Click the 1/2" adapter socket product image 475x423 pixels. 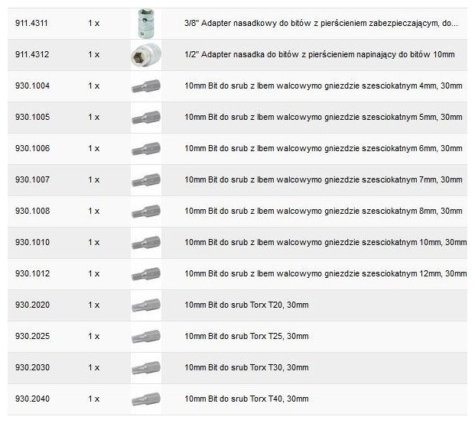145,55
